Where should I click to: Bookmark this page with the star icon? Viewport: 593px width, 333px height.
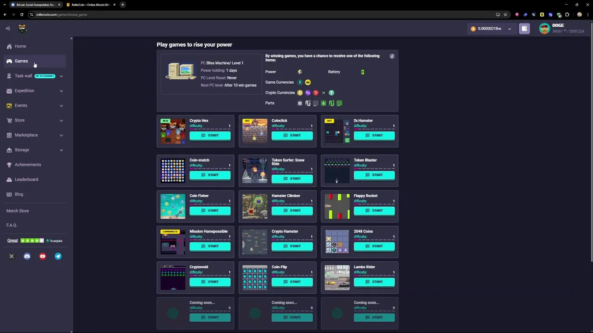[x=505, y=14]
